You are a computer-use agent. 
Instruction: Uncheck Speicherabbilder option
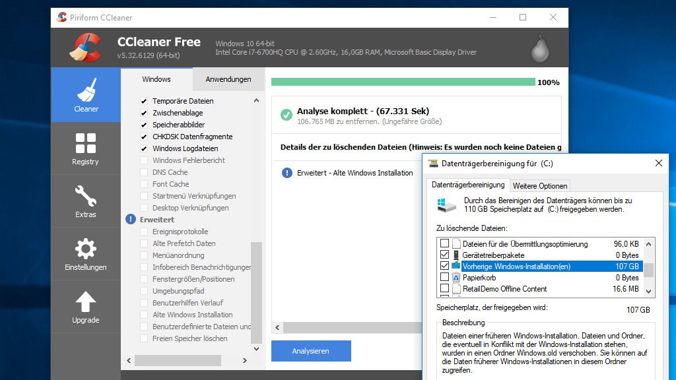point(144,125)
